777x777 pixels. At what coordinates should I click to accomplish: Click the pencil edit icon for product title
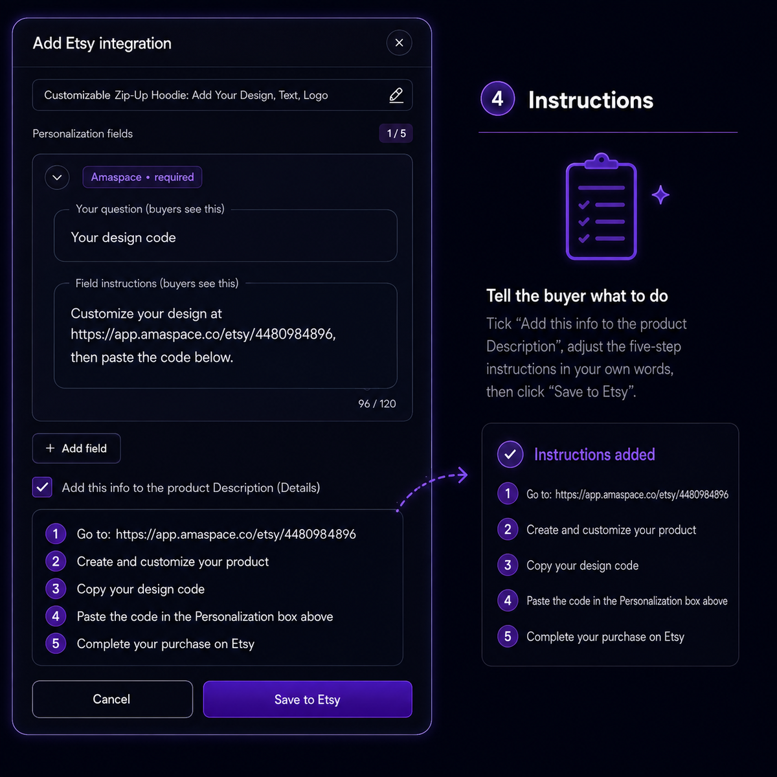point(396,95)
